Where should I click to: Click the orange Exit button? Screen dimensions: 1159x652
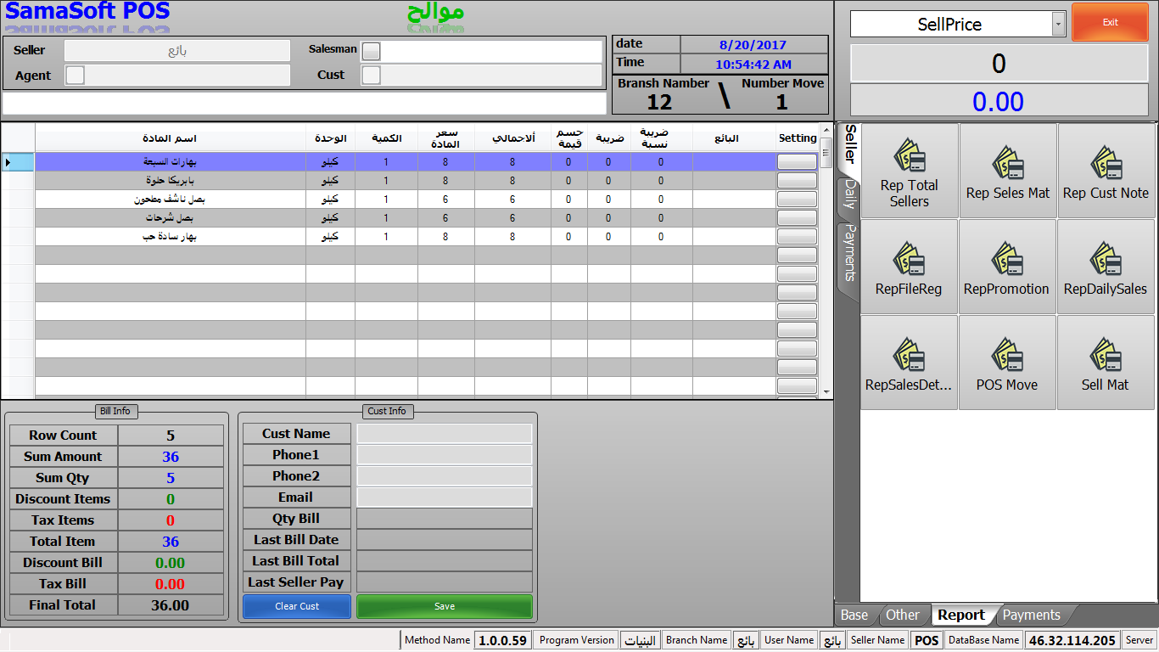click(x=1110, y=23)
